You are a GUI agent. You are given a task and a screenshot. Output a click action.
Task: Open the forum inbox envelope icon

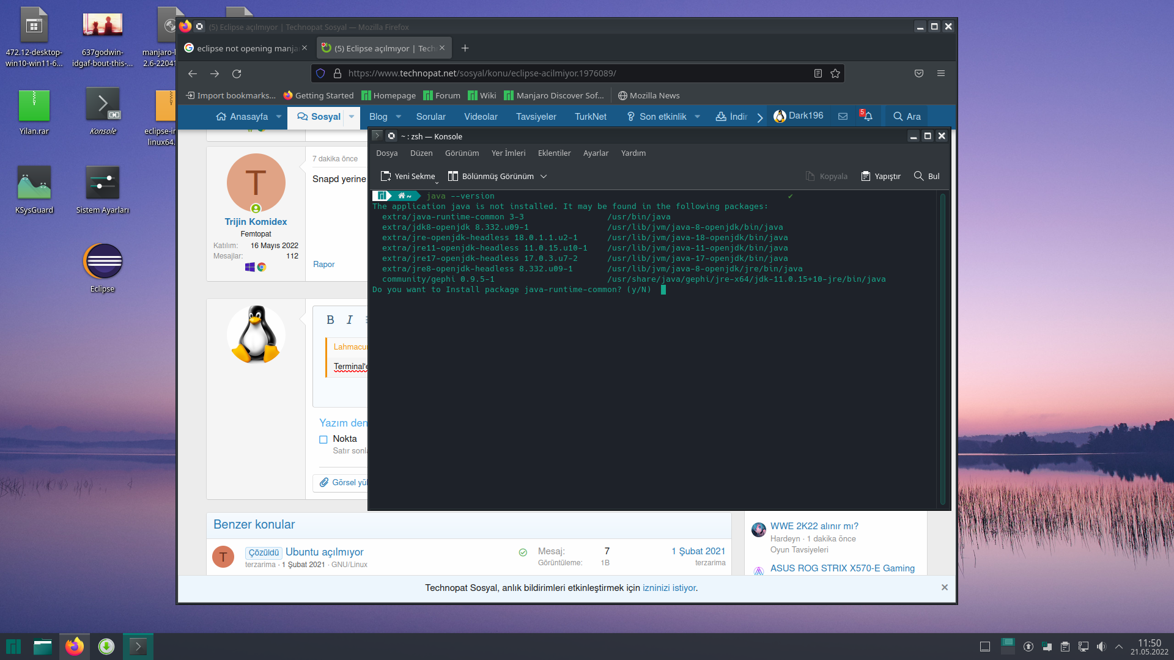pos(843,116)
